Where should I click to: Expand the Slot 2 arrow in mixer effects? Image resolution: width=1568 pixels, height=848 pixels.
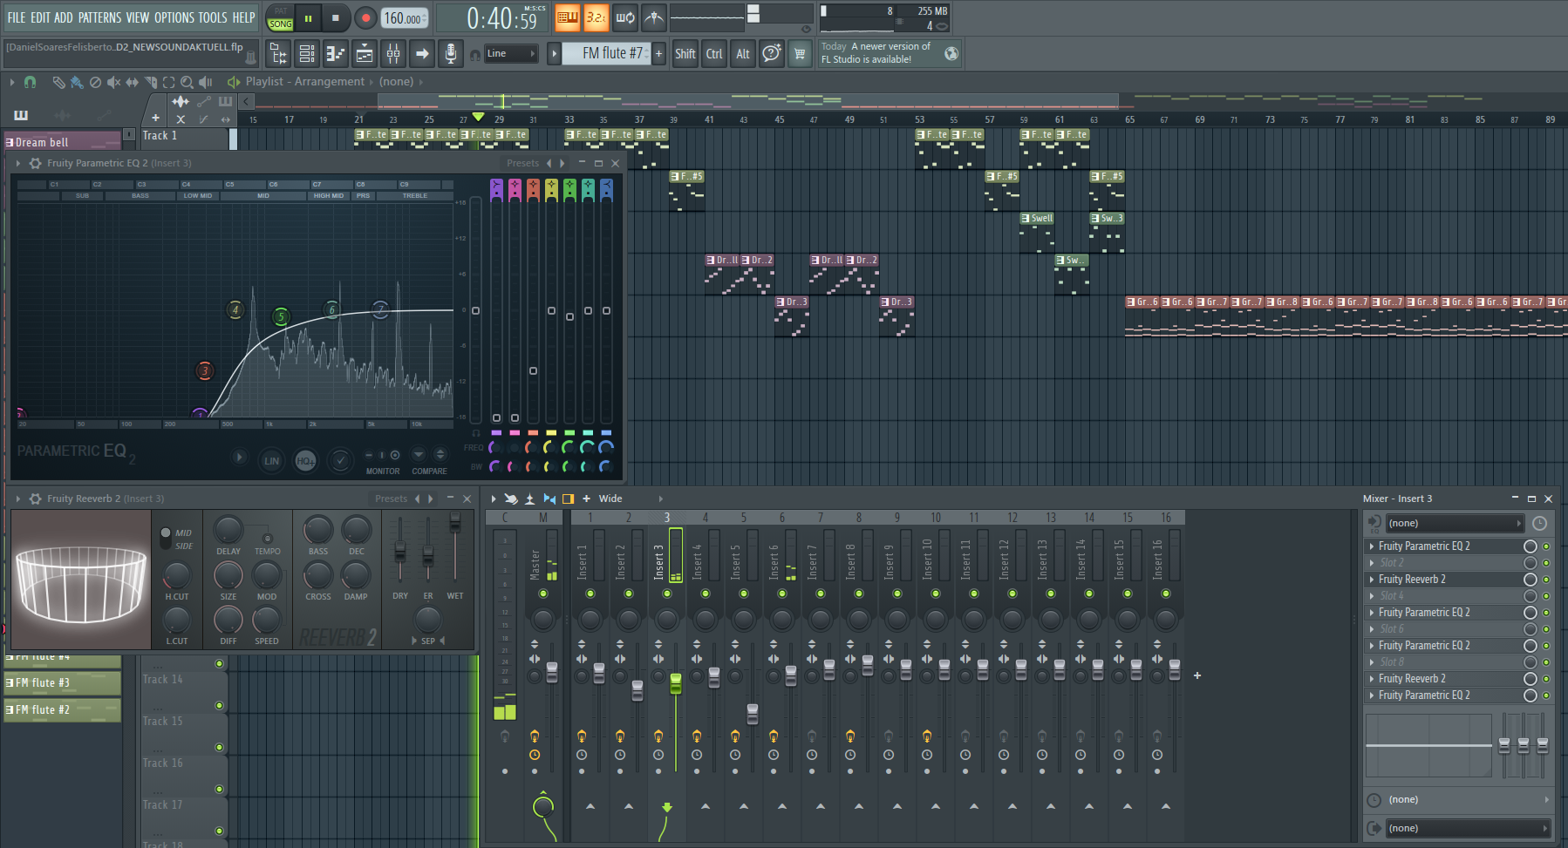tap(1372, 563)
